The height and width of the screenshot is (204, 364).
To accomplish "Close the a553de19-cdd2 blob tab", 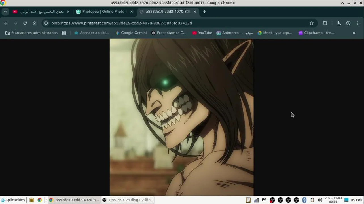I will tap(195, 12).
